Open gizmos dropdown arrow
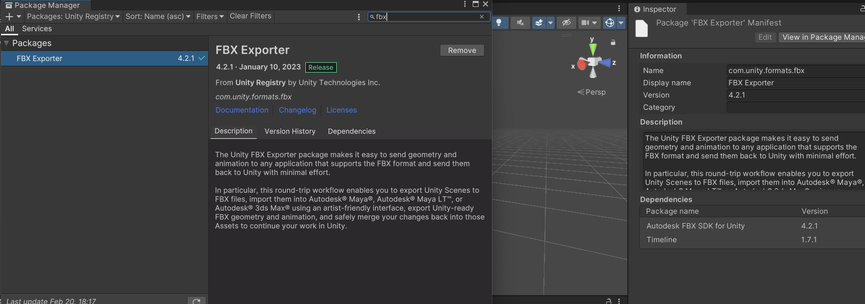 click(621, 23)
